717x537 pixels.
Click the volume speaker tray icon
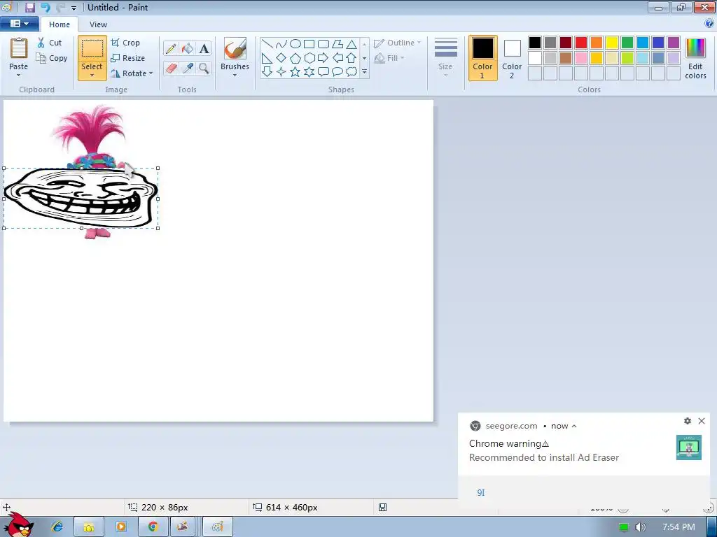641,527
